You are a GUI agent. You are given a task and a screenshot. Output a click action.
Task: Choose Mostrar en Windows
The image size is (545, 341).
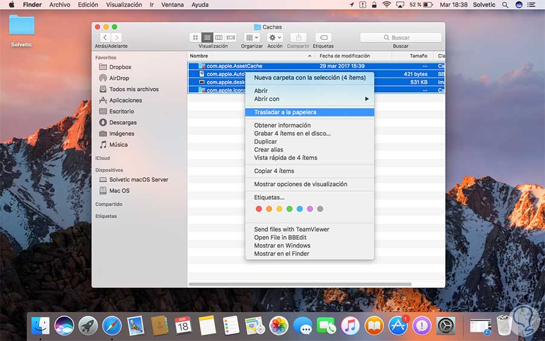(309, 246)
